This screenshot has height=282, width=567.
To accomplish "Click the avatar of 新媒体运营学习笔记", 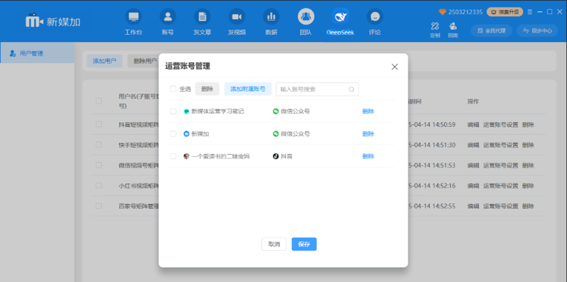I will click(x=187, y=112).
